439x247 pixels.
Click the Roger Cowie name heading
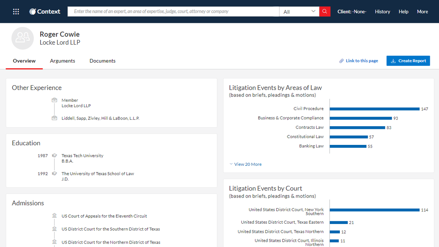tap(60, 34)
